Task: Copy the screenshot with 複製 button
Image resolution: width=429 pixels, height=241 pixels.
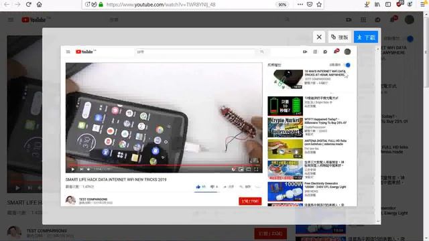Action: tap(340, 37)
